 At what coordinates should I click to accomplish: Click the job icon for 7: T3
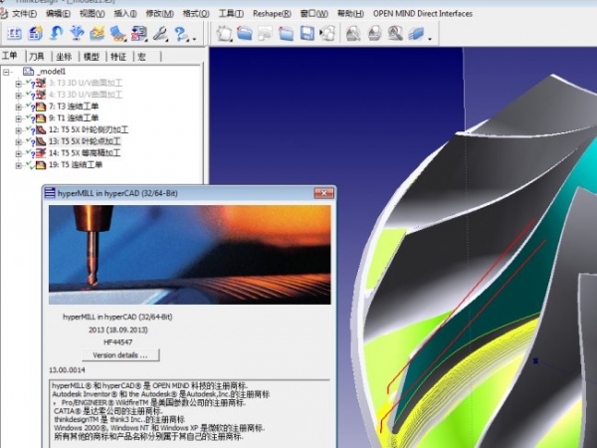pos(40,106)
